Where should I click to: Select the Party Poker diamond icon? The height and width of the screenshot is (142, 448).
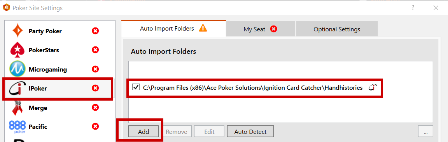coord(17,31)
